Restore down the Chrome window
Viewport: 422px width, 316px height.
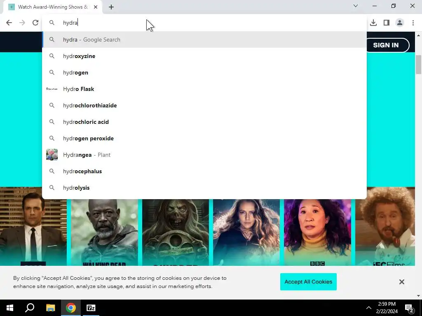click(x=394, y=6)
